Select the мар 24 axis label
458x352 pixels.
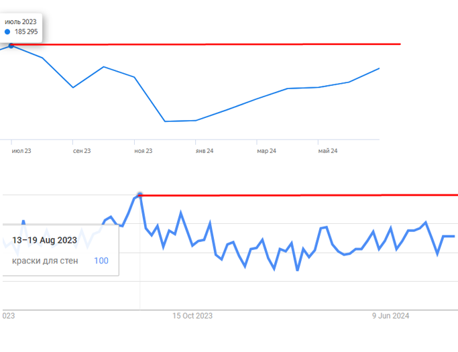[x=266, y=151]
